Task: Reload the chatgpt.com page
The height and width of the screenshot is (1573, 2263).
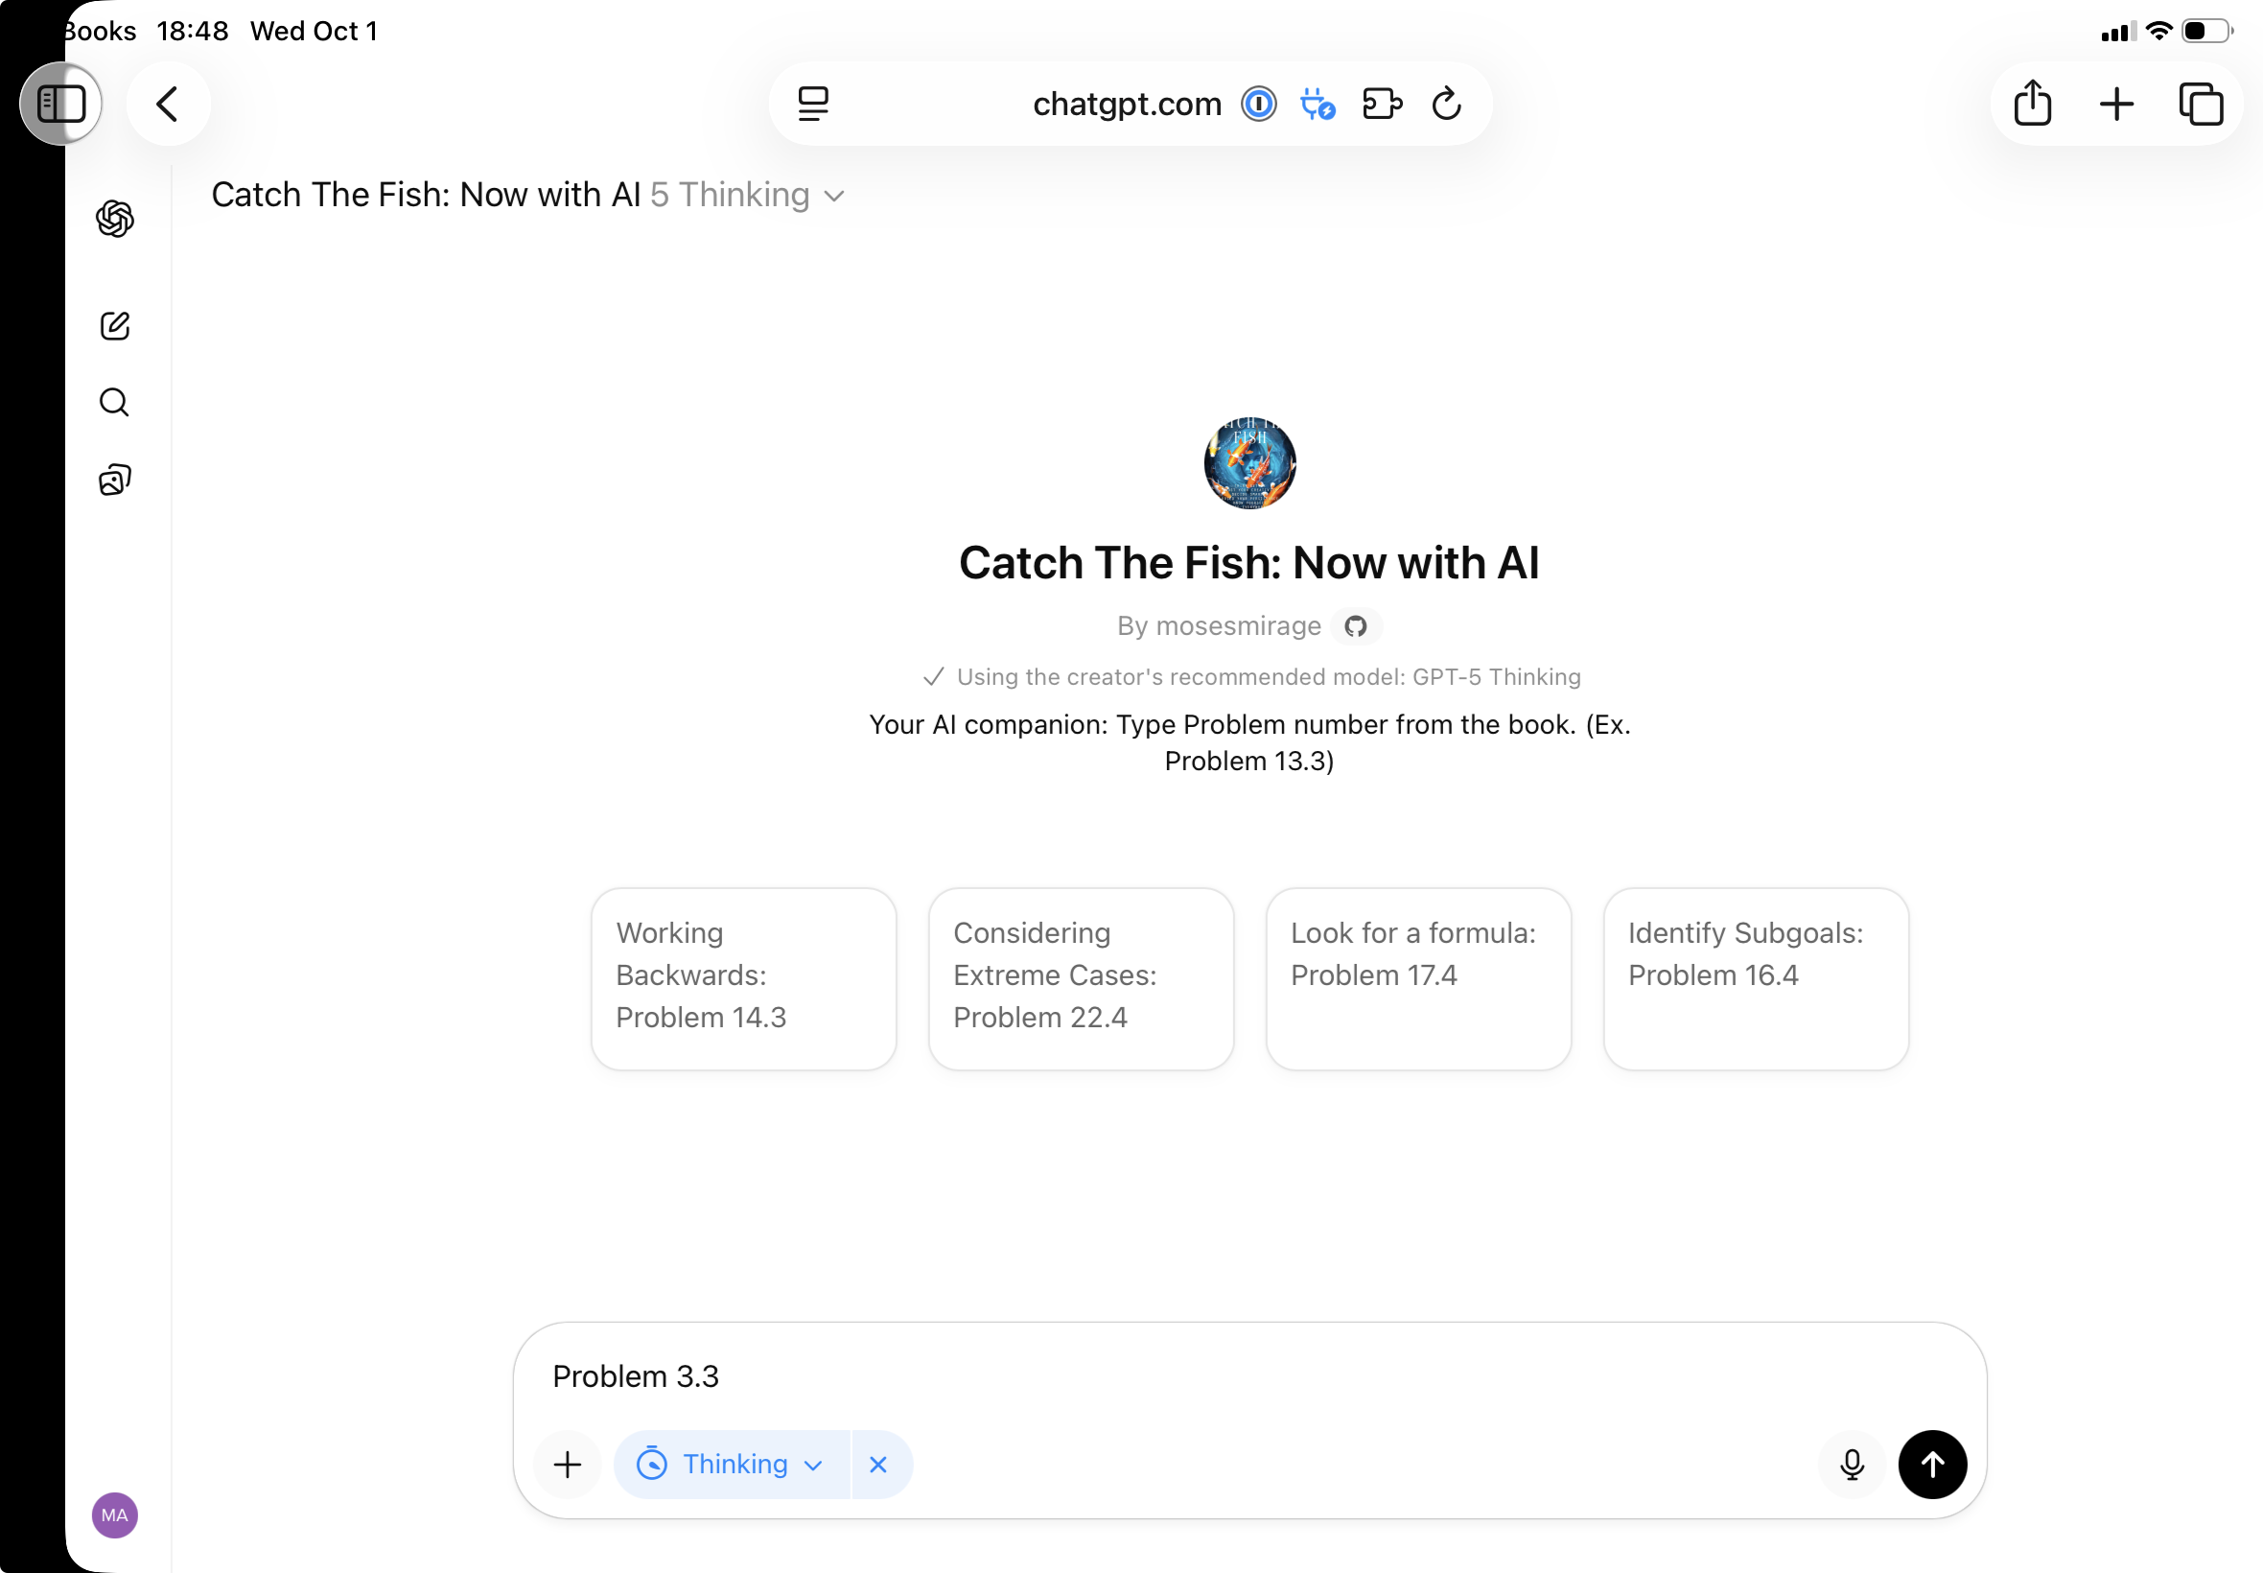Action: point(1444,104)
